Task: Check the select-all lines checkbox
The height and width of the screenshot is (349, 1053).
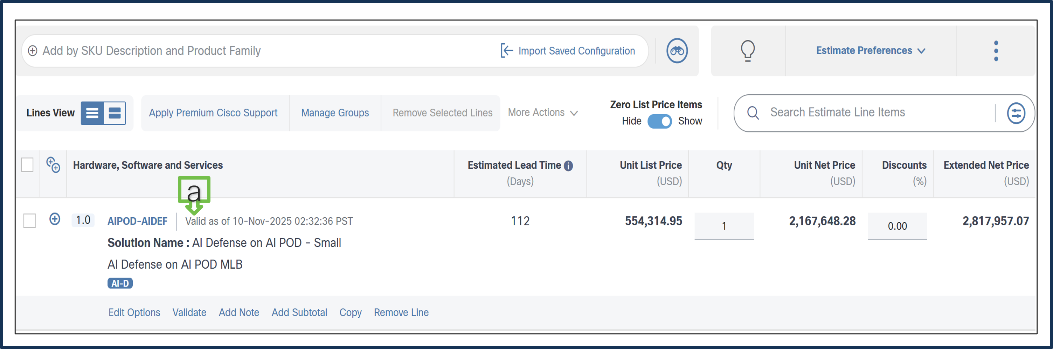Action: (x=27, y=165)
